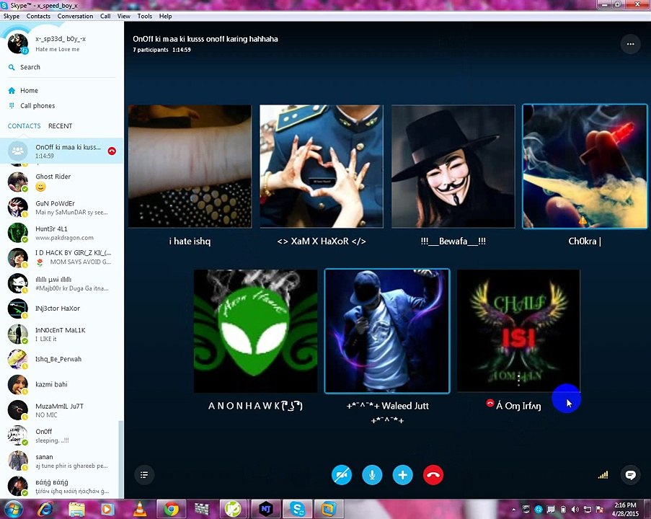Click the Search magnifier icon
651x519 pixels.
12,67
